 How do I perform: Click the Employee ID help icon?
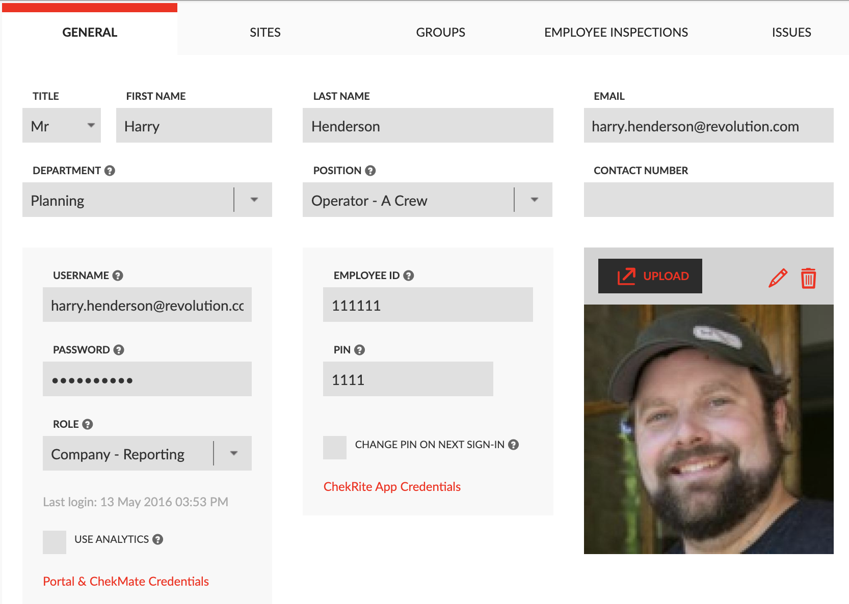[x=409, y=276]
